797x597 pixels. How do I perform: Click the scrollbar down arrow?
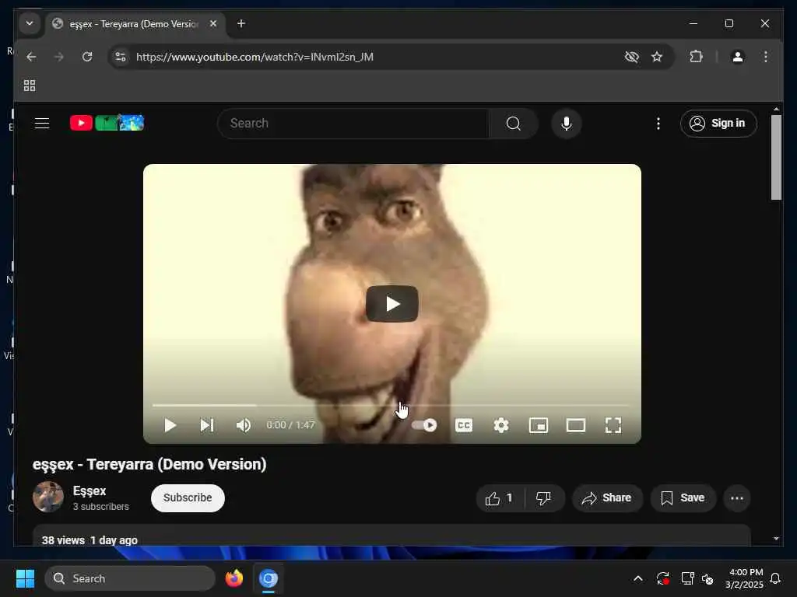tap(776, 539)
